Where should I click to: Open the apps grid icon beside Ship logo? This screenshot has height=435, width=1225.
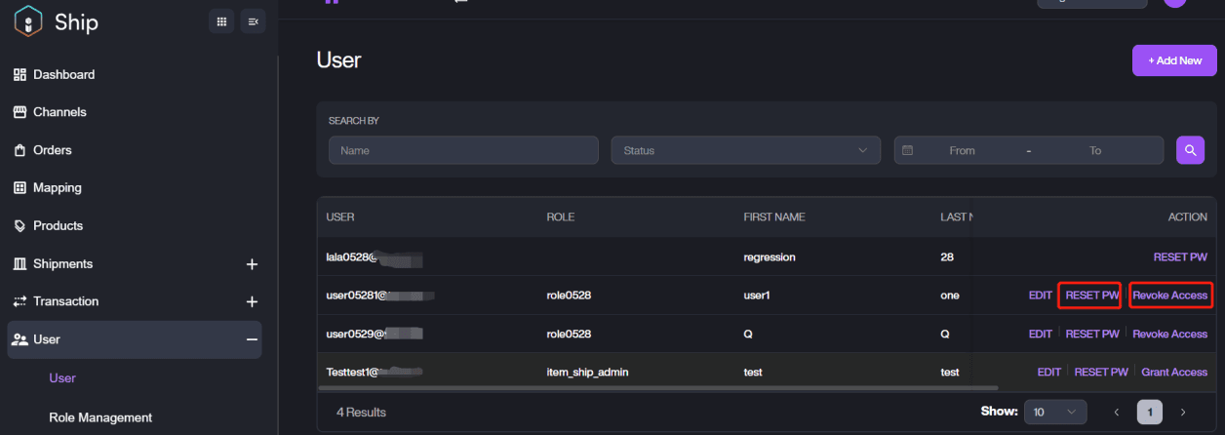pyautogui.click(x=221, y=21)
